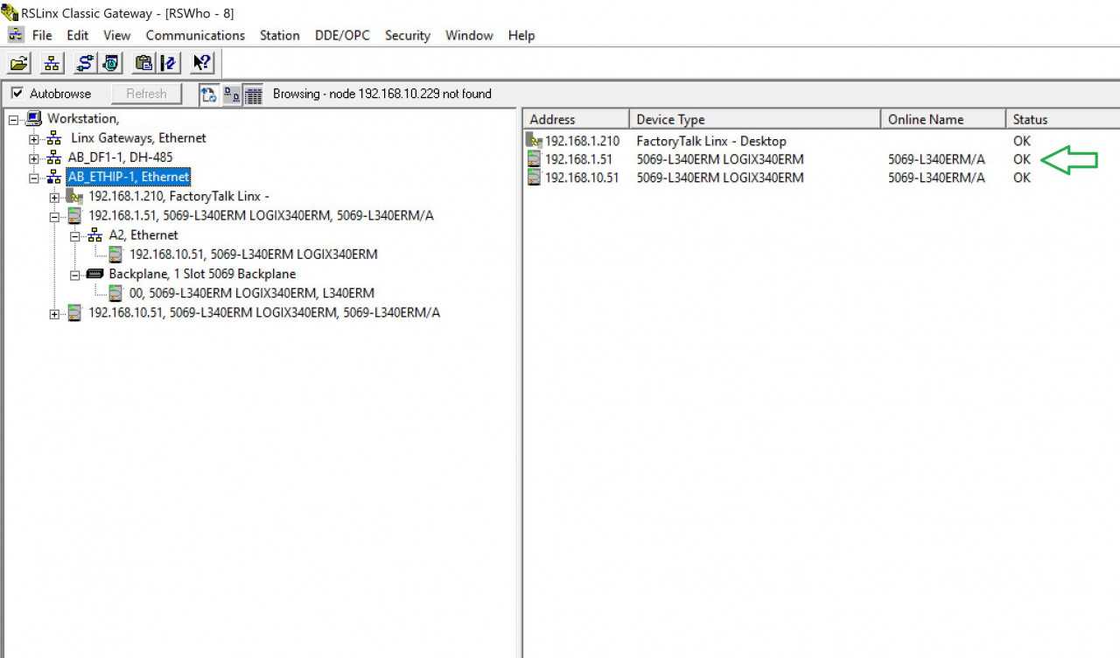Click the Device Type cell of the 192.168.1.51 list row
Image resolution: width=1120 pixels, height=658 pixels.
pos(720,159)
